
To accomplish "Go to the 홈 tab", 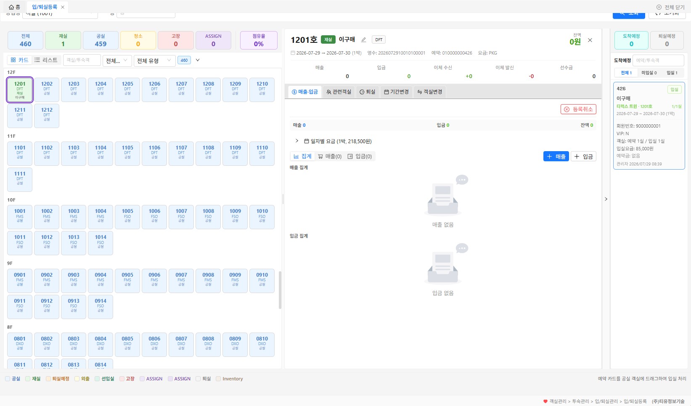I will click(x=15, y=7).
